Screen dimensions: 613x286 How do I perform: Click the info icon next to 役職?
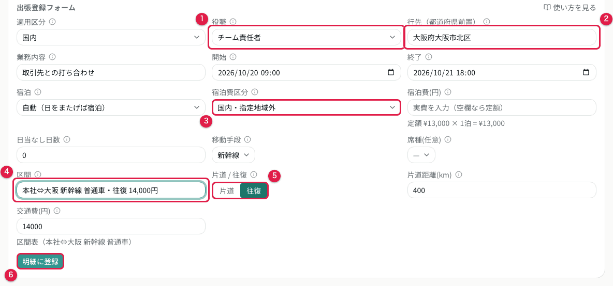[233, 22]
